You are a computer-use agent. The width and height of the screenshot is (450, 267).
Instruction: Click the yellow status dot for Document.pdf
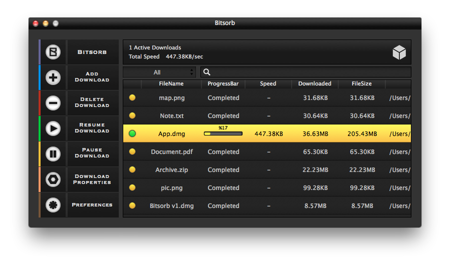point(132,151)
